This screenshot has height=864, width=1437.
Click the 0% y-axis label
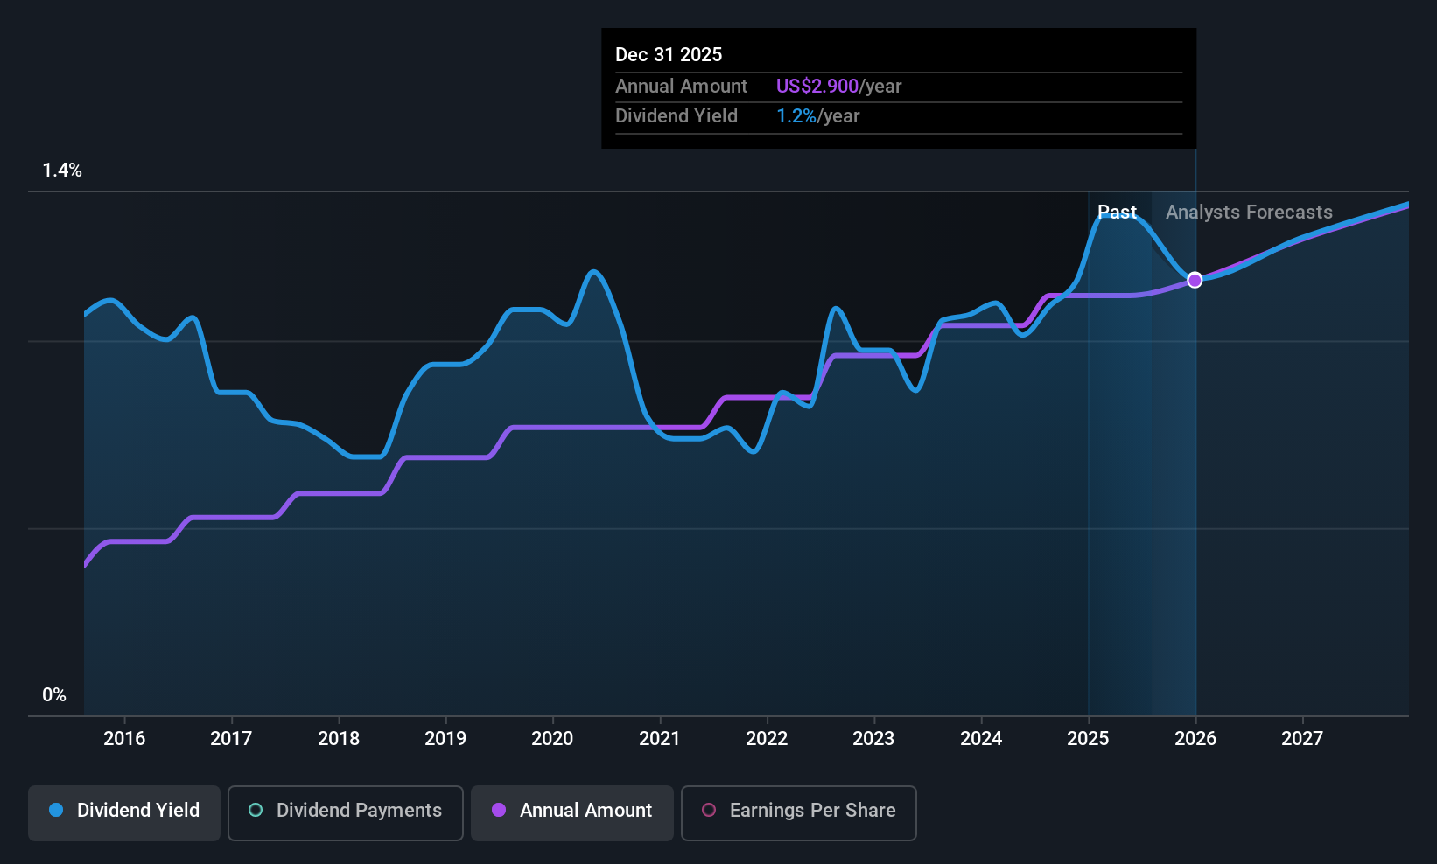pos(54,695)
